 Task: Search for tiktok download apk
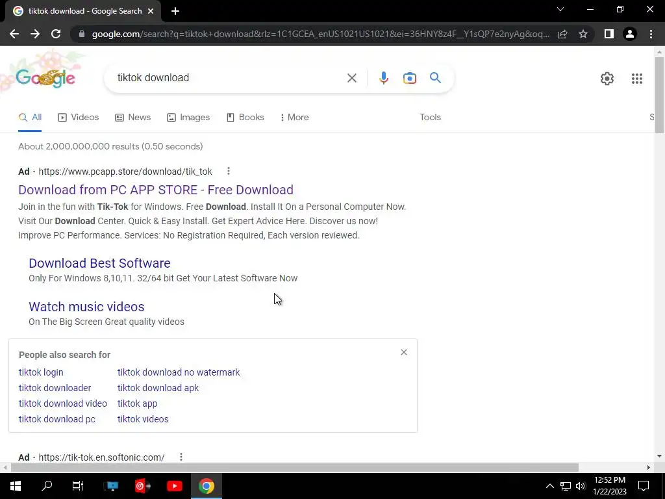click(158, 389)
